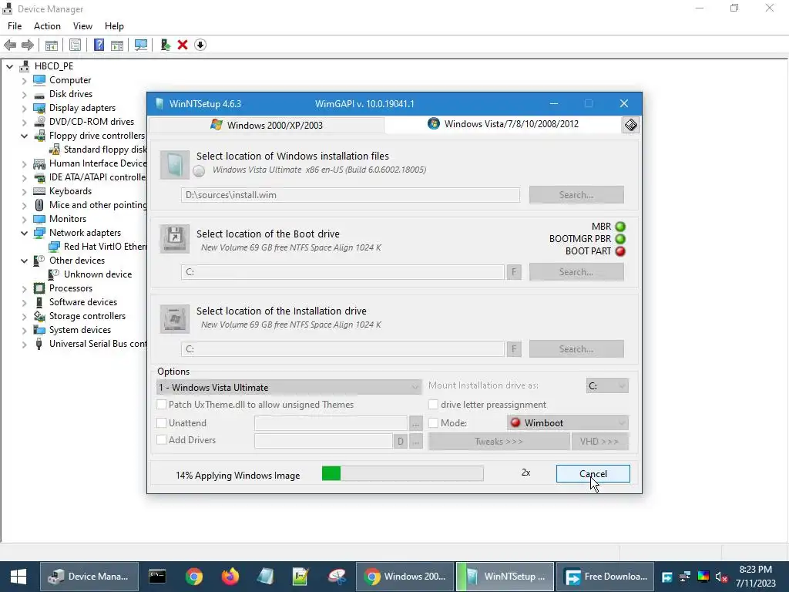789x592 pixels.
Task: Collapse Floppy drive controllers node
Action: (24, 136)
